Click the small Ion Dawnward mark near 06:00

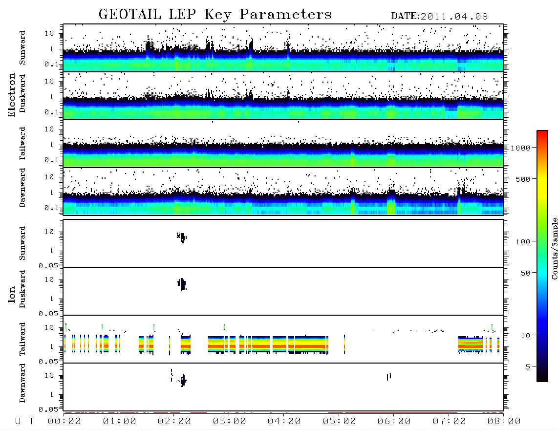pos(389,377)
